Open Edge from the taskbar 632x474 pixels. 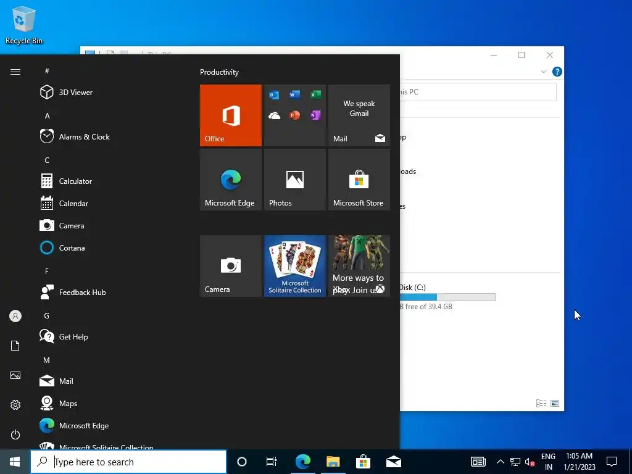coord(302,462)
